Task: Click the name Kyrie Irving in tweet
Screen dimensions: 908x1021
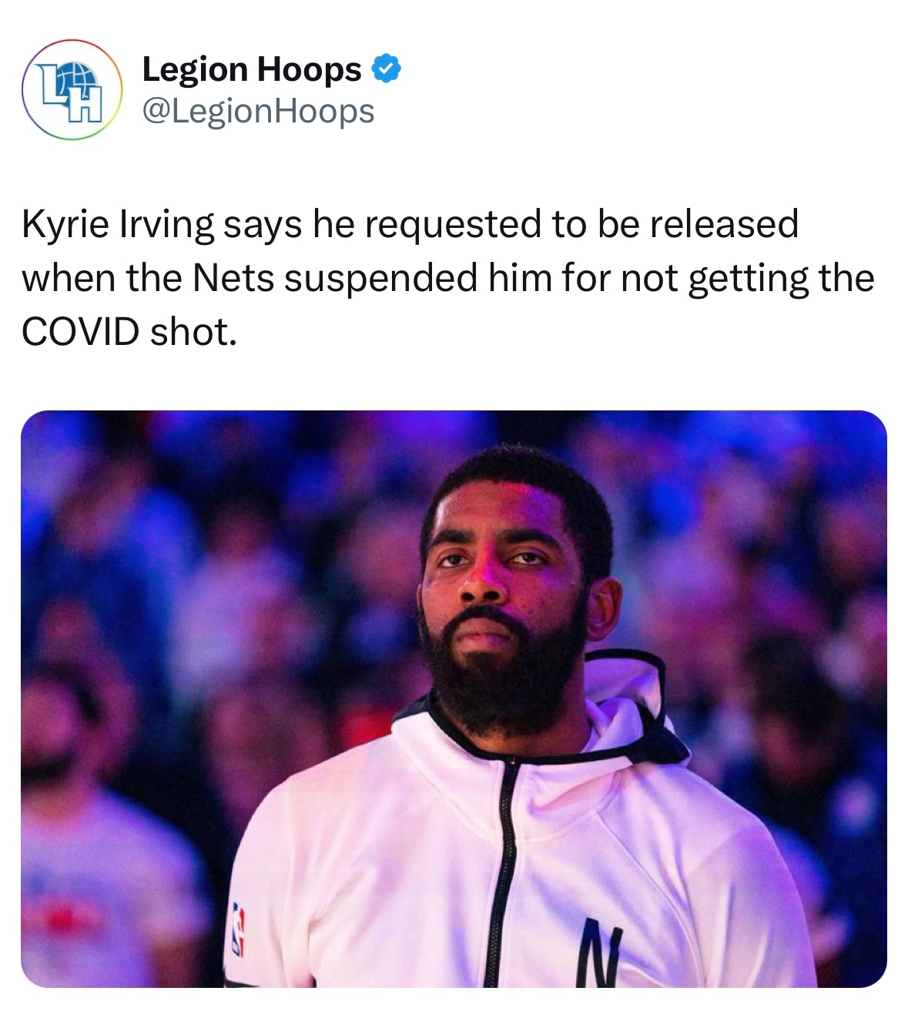Action: pos(117,226)
